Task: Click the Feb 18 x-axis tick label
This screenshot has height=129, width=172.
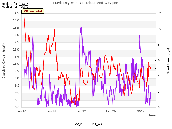Action: point(51,111)
